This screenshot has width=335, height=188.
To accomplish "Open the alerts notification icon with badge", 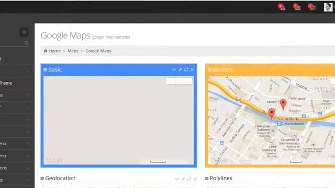I will pyautogui.click(x=282, y=7).
